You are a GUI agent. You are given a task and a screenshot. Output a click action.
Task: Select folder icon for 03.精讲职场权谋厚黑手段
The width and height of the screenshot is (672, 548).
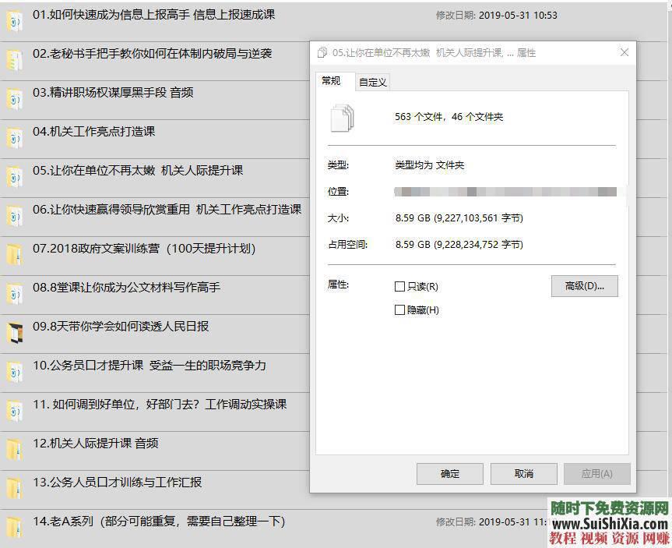click(x=14, y=99)
